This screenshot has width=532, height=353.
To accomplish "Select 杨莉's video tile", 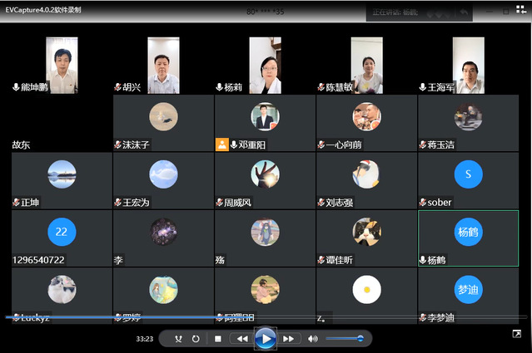I will pos(265,65).
